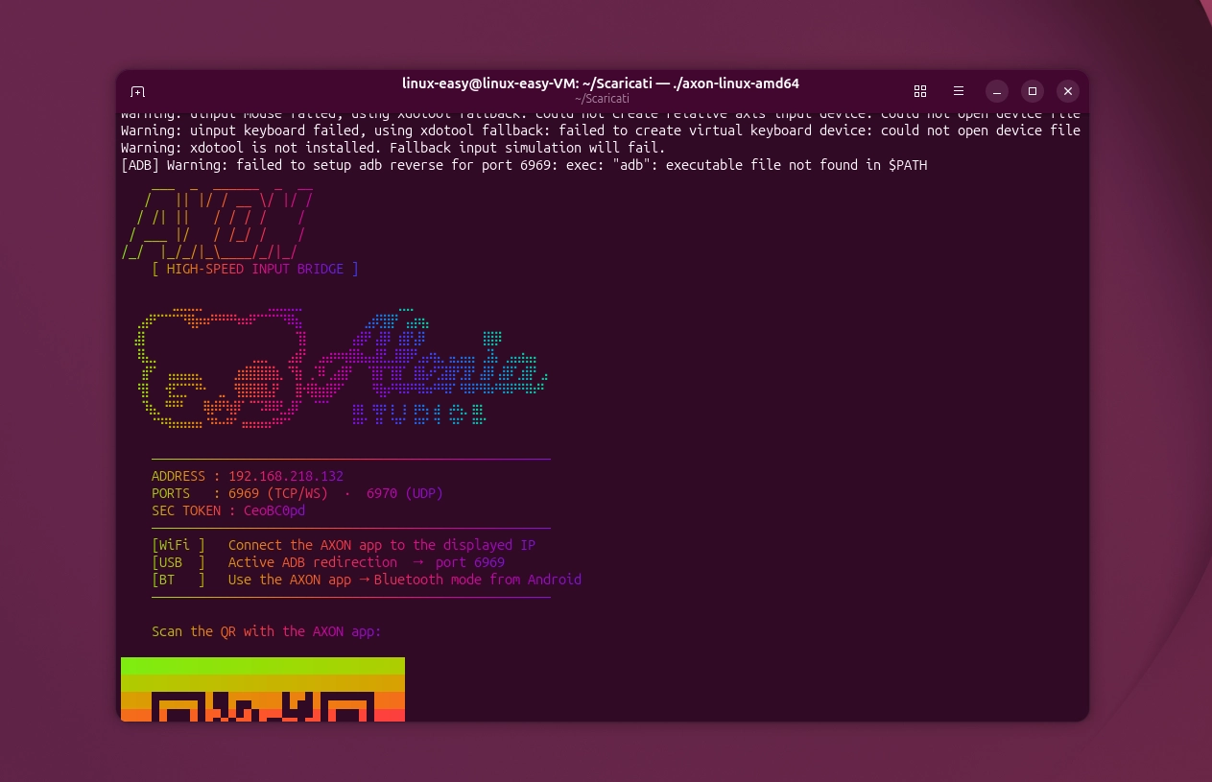Click 'Scan the QR with the AXON app' text
Screen dimensions: 1212x782
pyautogui.click(x=267, y=631)
